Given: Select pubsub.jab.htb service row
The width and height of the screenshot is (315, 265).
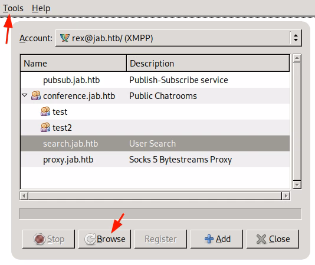Looking at the screenshot, I should (155, 80).
